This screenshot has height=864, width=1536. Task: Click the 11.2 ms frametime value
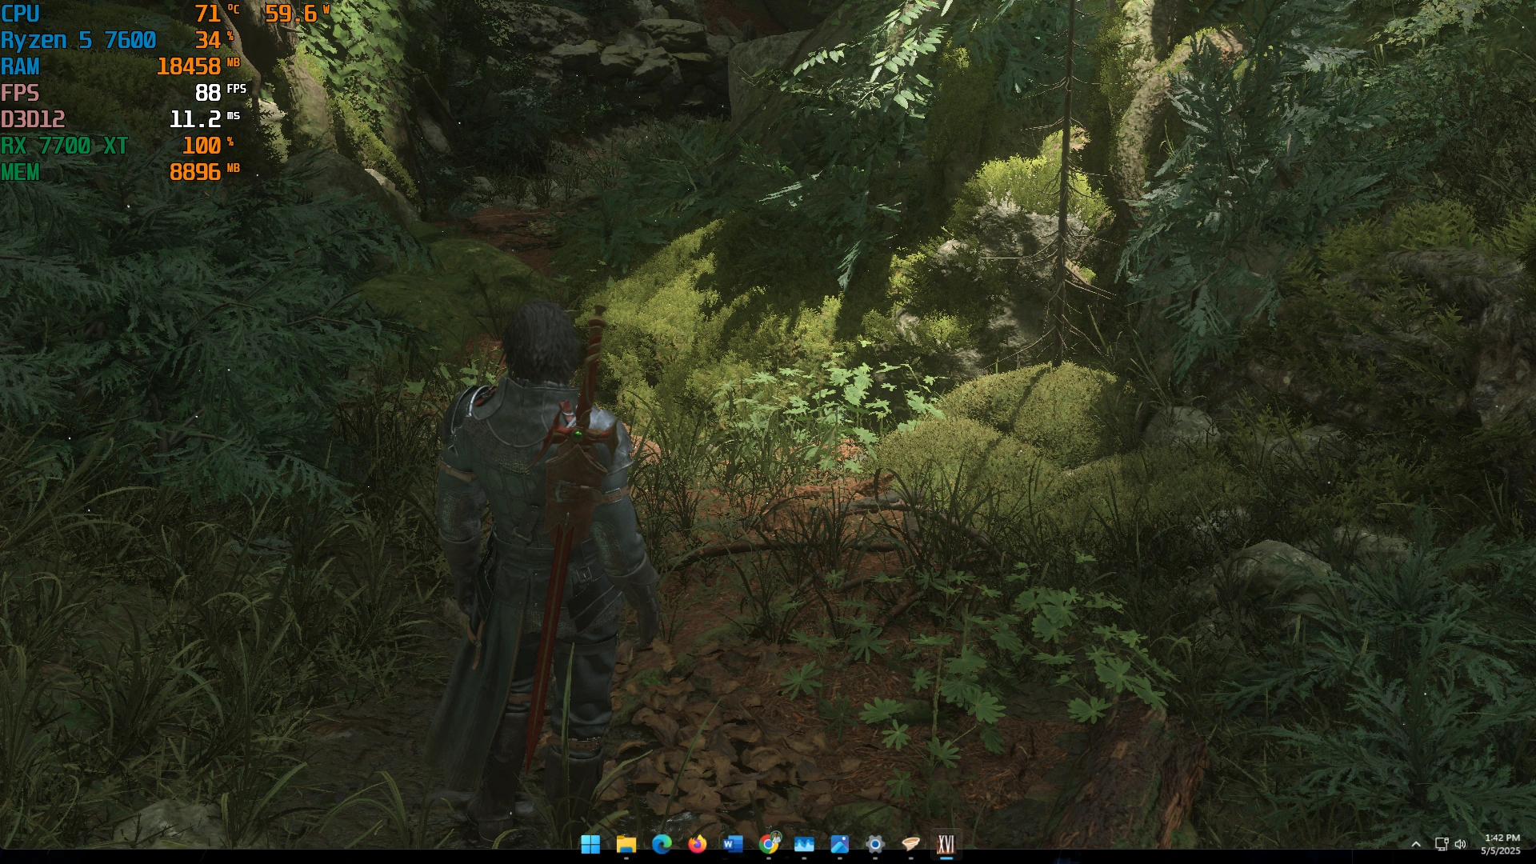pos(204,119)
